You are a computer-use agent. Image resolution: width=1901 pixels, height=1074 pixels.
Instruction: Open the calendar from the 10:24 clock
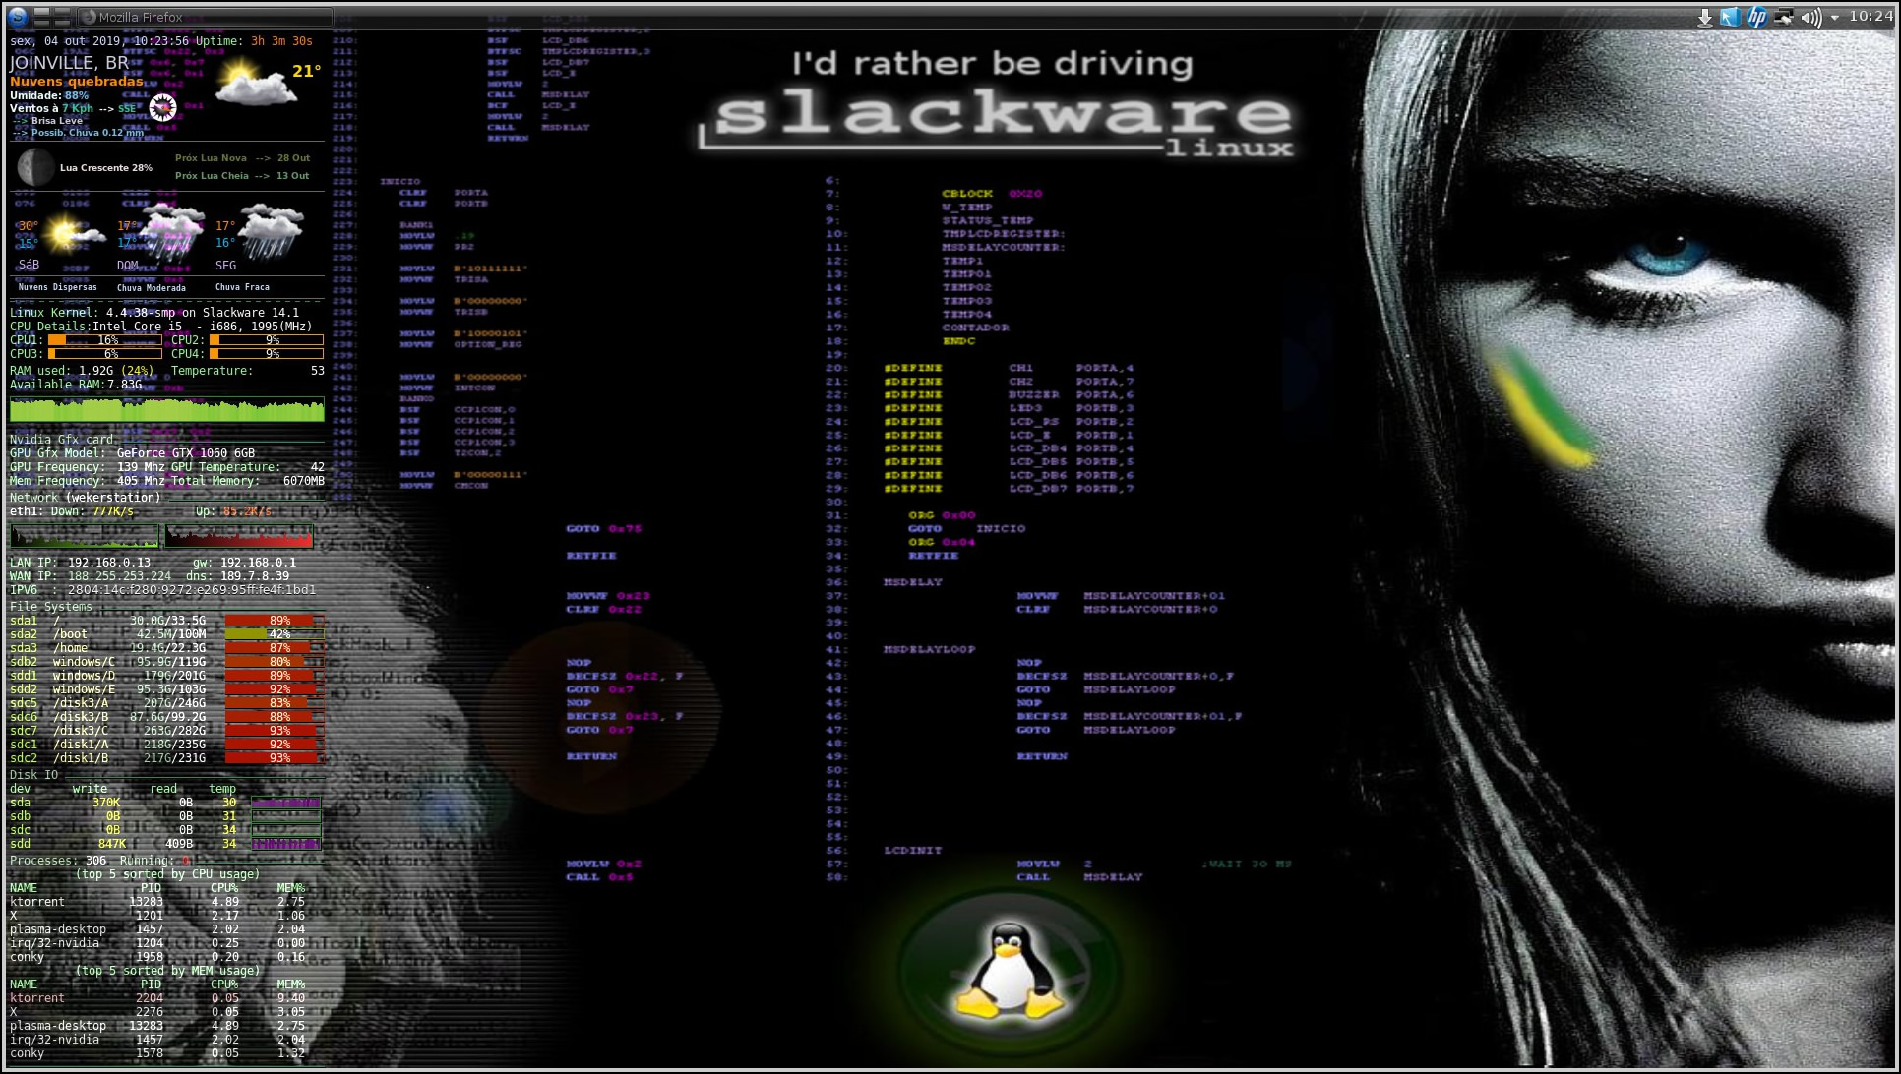pyautogui.click(x=1870, y=17)
